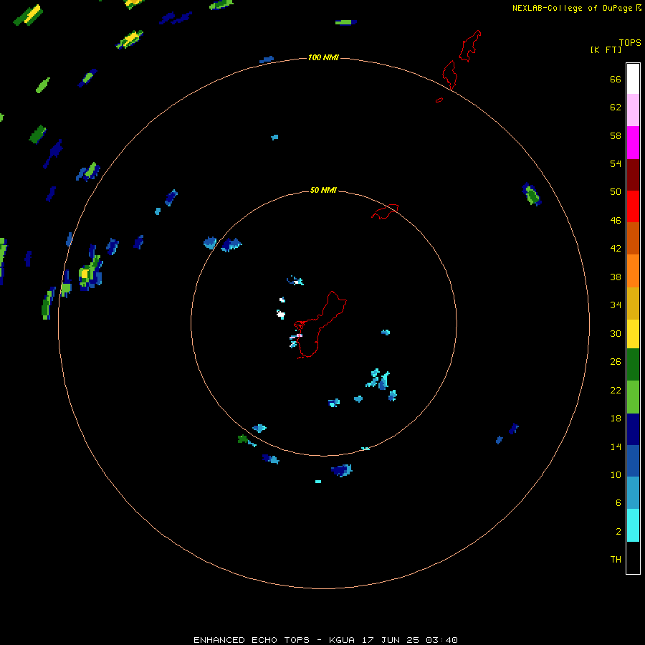Click the legend value 66
Screen dimensions: 645x645
(x=616, y=79)
